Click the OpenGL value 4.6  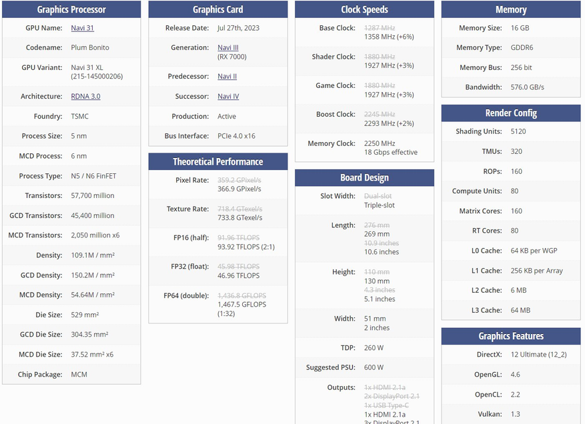515,375
